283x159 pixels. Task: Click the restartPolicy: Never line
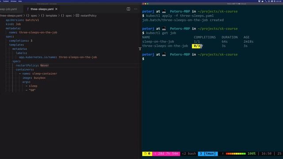(x=32, y=65)
